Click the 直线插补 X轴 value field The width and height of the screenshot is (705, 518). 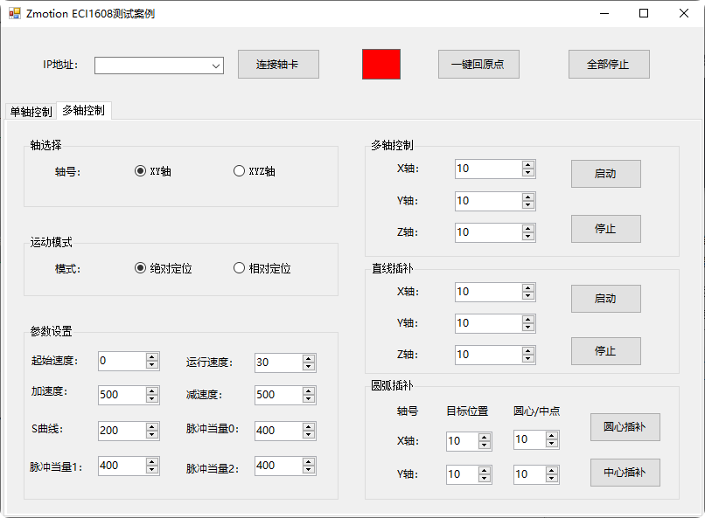click(x=488, y=293)
